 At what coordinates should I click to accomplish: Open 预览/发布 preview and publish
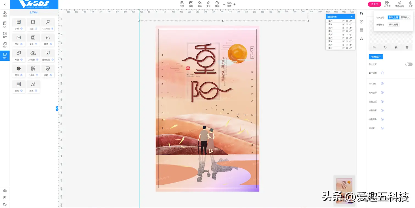(399, 4)
